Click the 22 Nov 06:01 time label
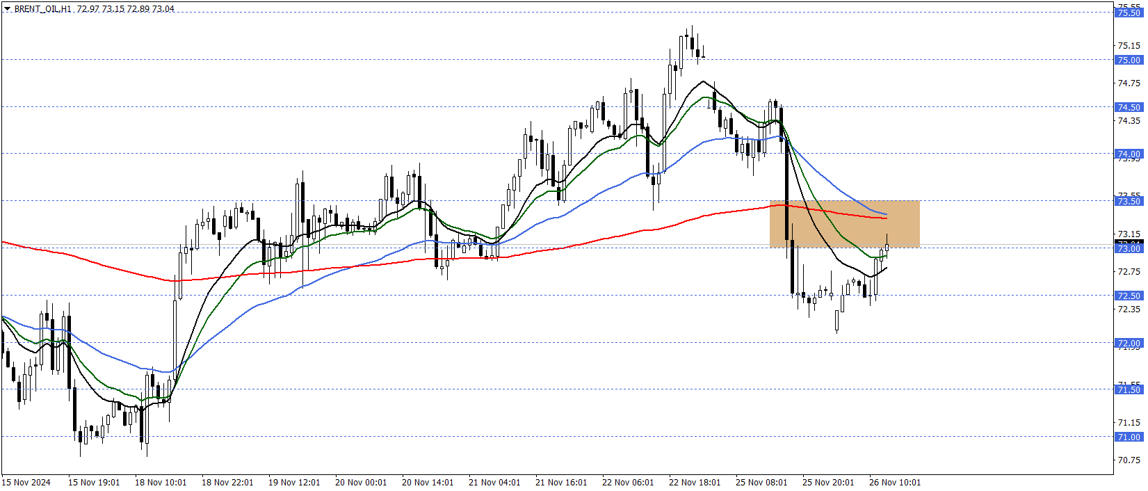The height and width of the screenshot is (491, 1148). point(628,483)
